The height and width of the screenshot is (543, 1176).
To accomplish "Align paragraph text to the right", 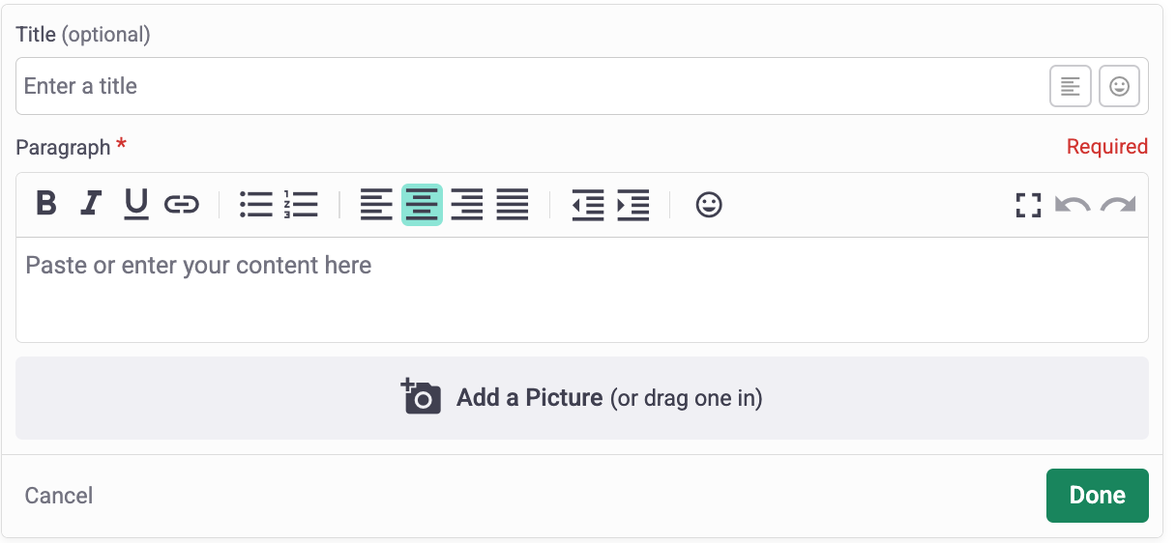I will click(467, 204).
